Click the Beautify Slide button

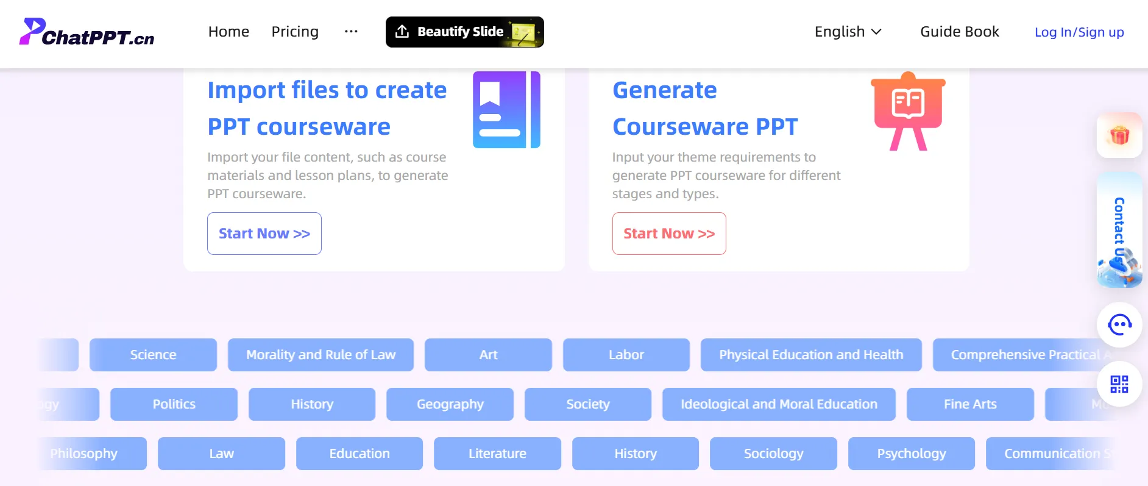[x=464, y=32]
